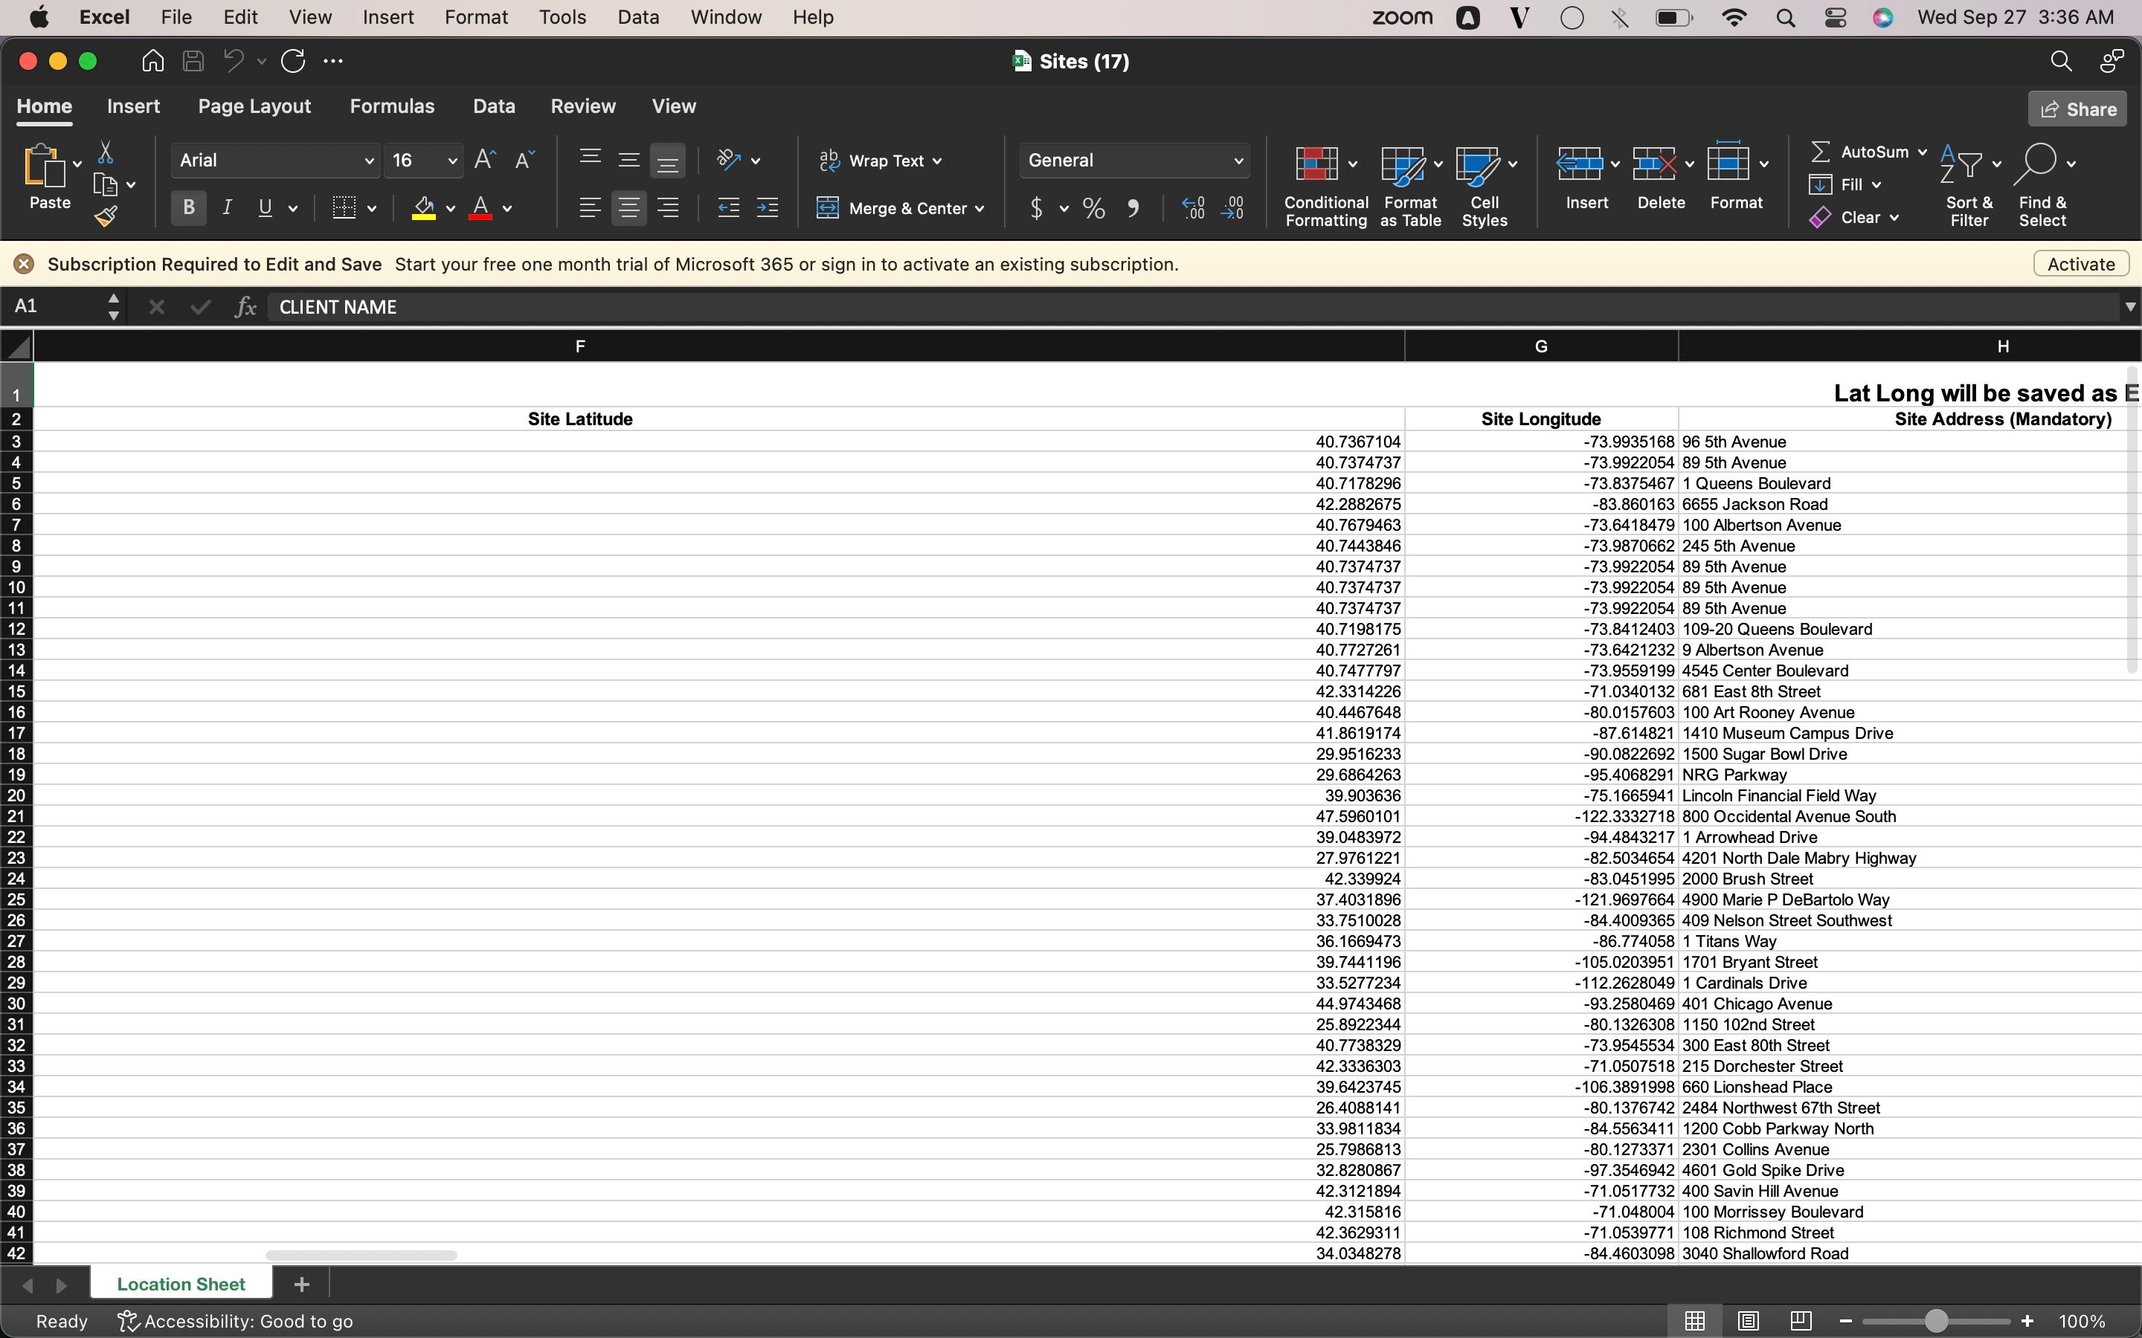Apply percent style format
The width and height of the screenshot is (2142, 1338).
1094,209
